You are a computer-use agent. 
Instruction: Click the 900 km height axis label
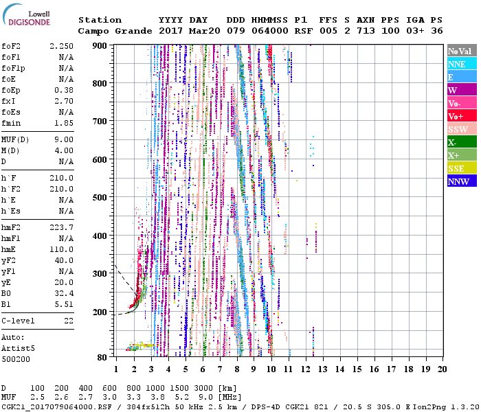pyautogui.click(x=100, y=46)
